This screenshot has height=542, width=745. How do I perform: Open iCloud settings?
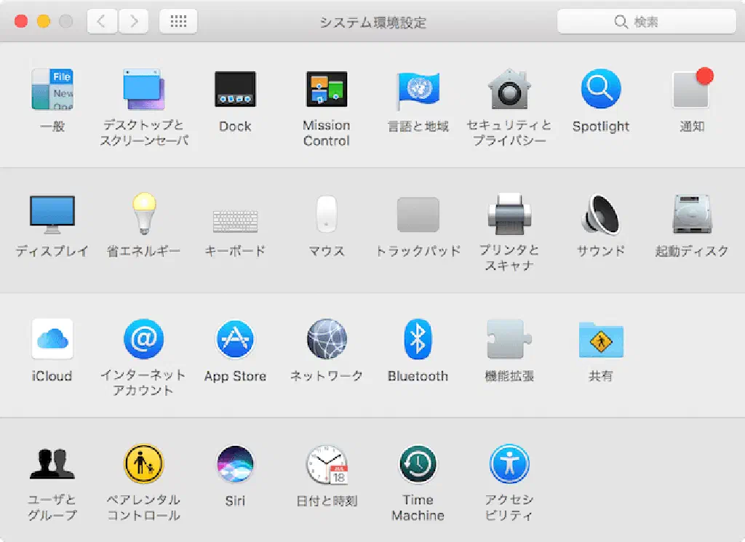[x=52, y=340]
